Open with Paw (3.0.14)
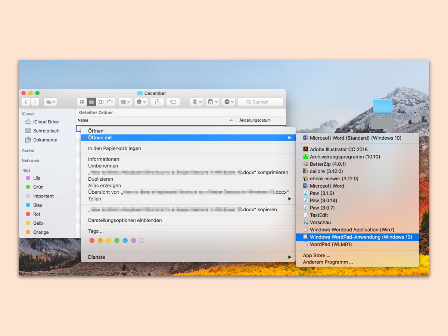 coord(357,200)
